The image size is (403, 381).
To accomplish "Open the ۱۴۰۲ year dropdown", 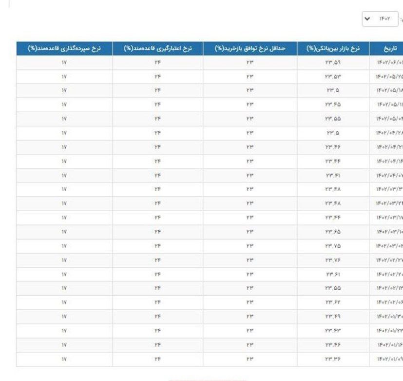I will (380, 19).
